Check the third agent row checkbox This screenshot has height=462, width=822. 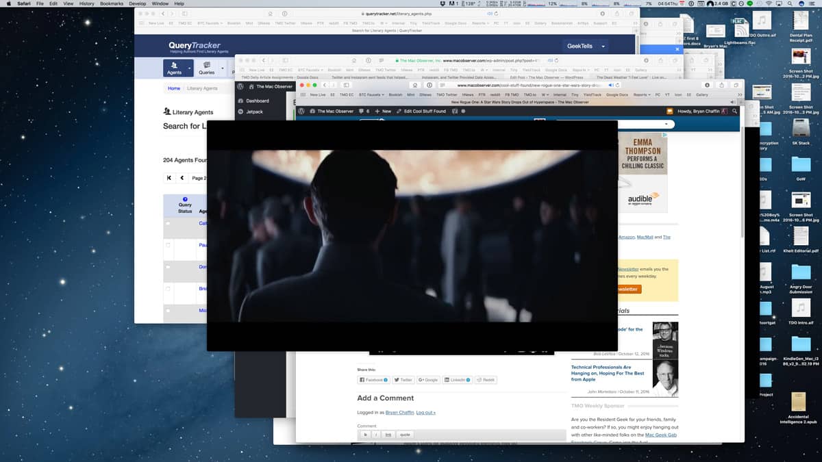(x=168, y=266)
